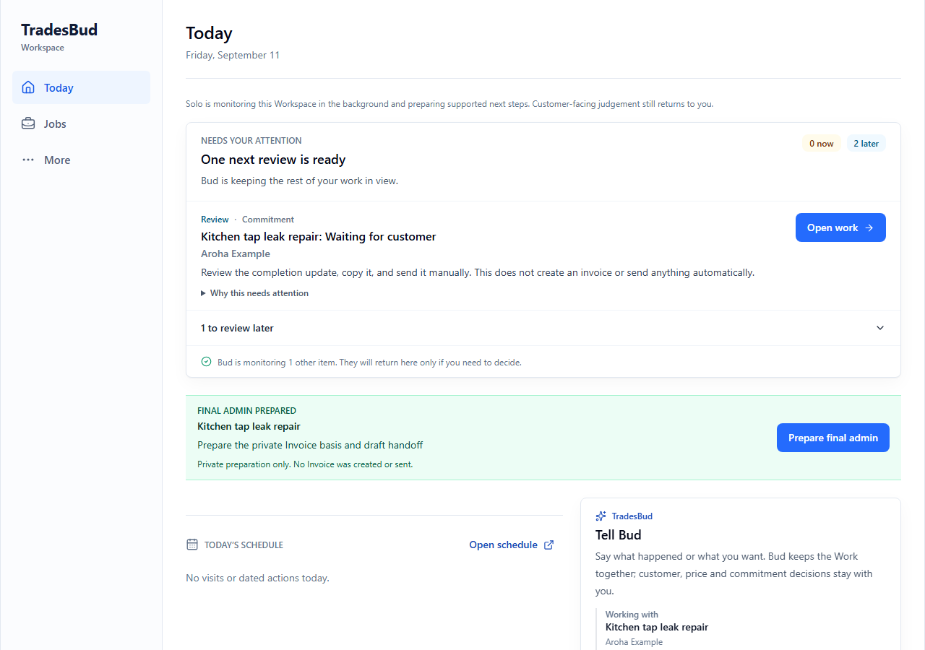The width and height of the screenshot is (925, 650).
Task: Click the TradesBud sparkle icon in Tell Bud card
Action: (x=601, y=516)
